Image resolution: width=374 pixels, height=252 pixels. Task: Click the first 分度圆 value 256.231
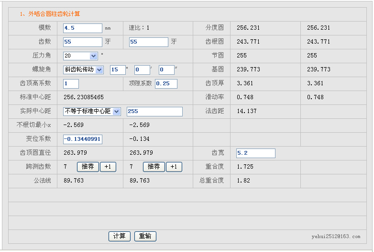coord(248,28)
